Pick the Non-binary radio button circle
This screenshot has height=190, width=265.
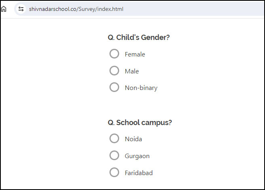click(x=114, y=87)
